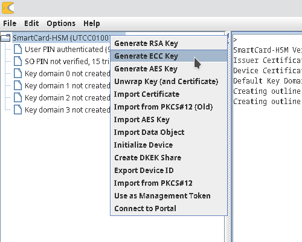Click the first Creating outline console line
This screenshot has width=302, height=242.
click(x=268, y=91)
